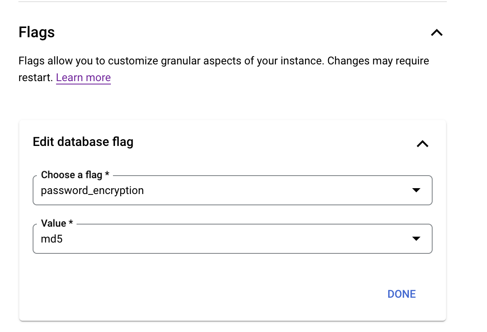The width and height of the screenshot is (487, 332).
Task: Click the Edit database flag title
Action: pos(83,142)
